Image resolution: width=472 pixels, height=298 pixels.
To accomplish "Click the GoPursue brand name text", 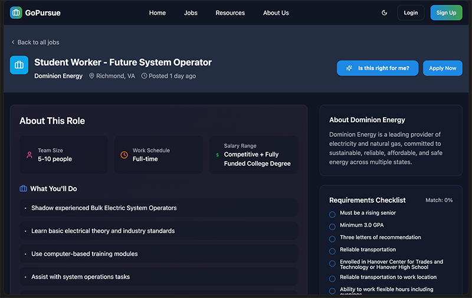I will pos(42,13).
